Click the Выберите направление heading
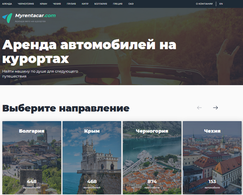Screen dimensions: 243x195 pos(66,108)
